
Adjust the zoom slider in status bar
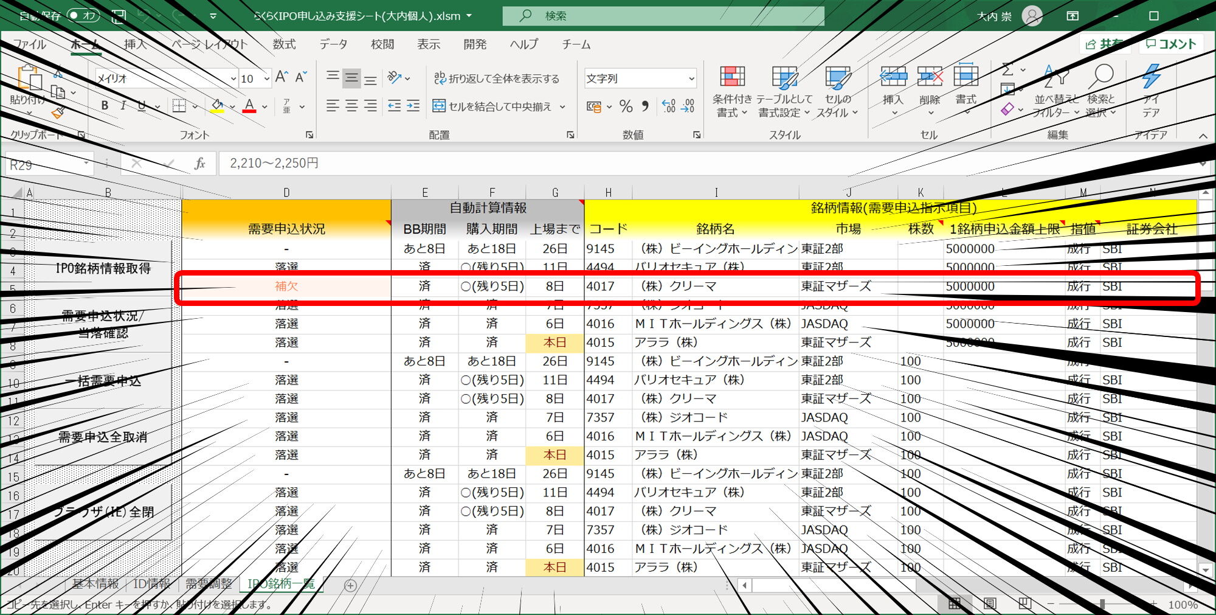1102,604
